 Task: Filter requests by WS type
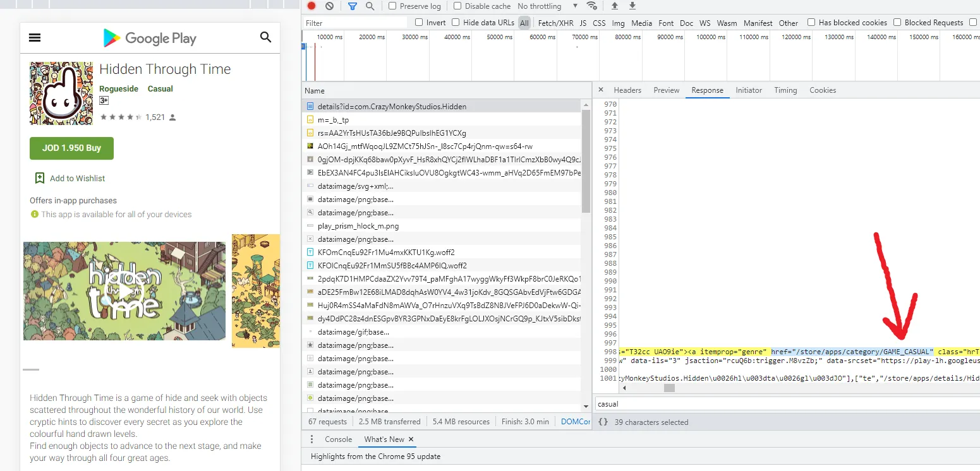(x=705, y=23)
